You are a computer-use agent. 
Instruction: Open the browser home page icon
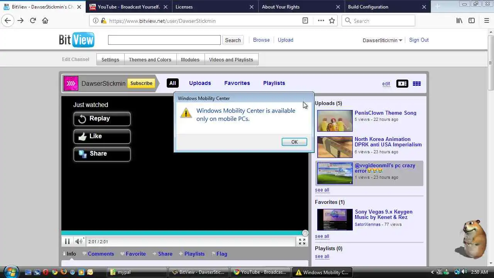coord(45,21)
